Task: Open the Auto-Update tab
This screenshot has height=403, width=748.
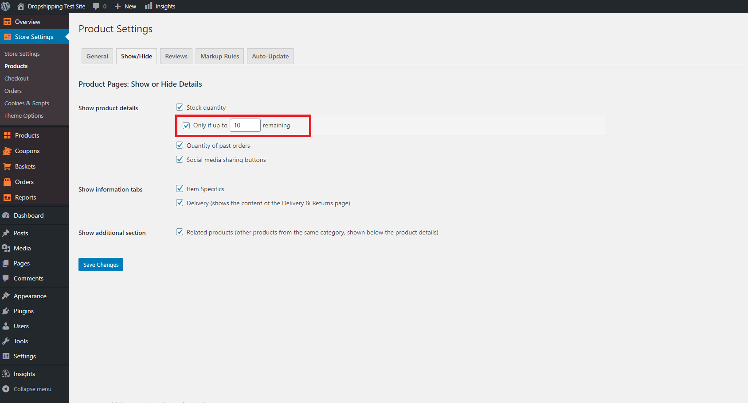Action: click(270, 56)
